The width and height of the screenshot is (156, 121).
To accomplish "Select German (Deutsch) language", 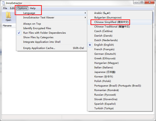I will pyautogui.click(x=120, y=54).
